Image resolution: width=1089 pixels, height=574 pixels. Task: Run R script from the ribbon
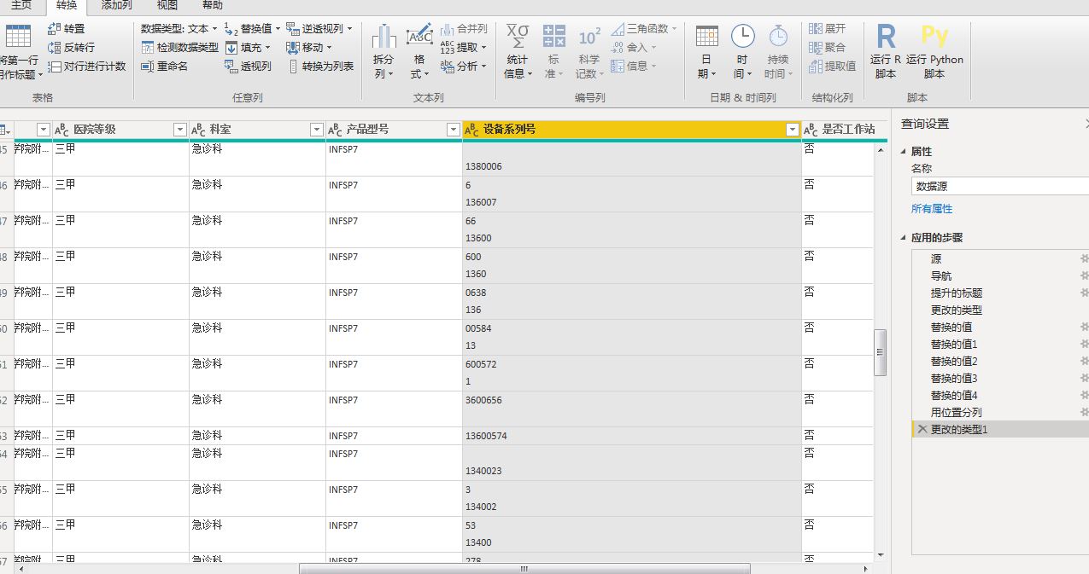[x=886, y=51]
